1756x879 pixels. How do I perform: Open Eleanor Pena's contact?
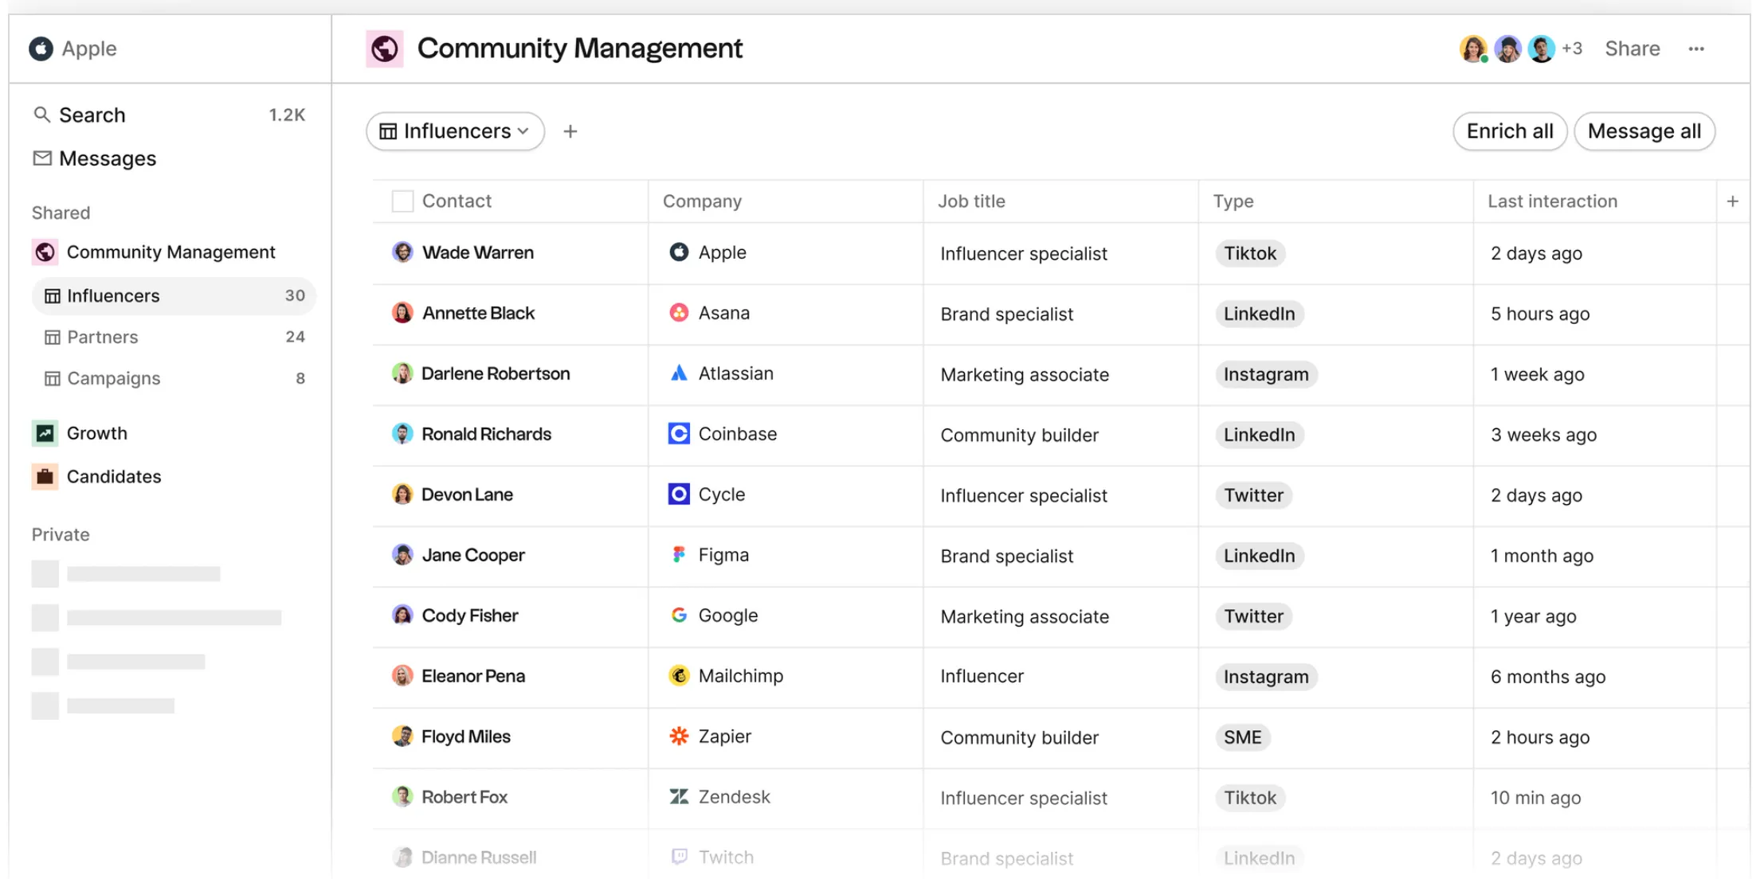tap(473, 676)
